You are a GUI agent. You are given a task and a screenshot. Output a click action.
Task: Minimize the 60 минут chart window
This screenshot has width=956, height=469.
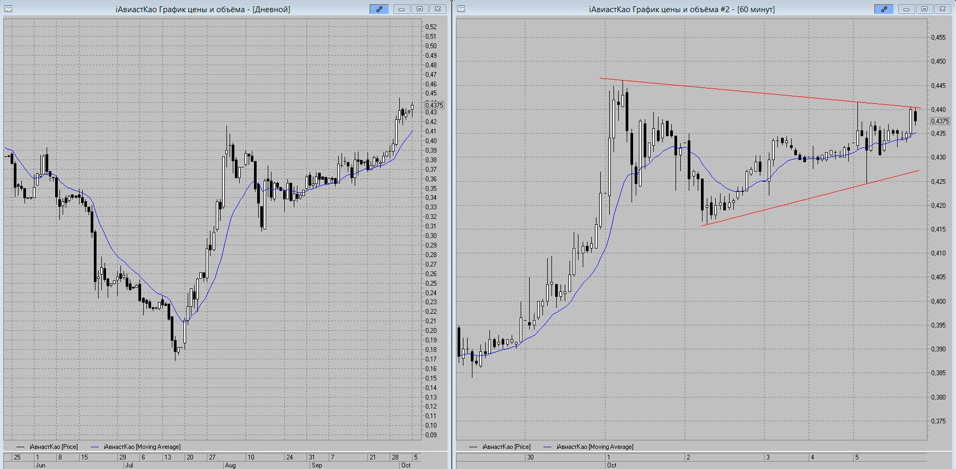pos(907,9)
